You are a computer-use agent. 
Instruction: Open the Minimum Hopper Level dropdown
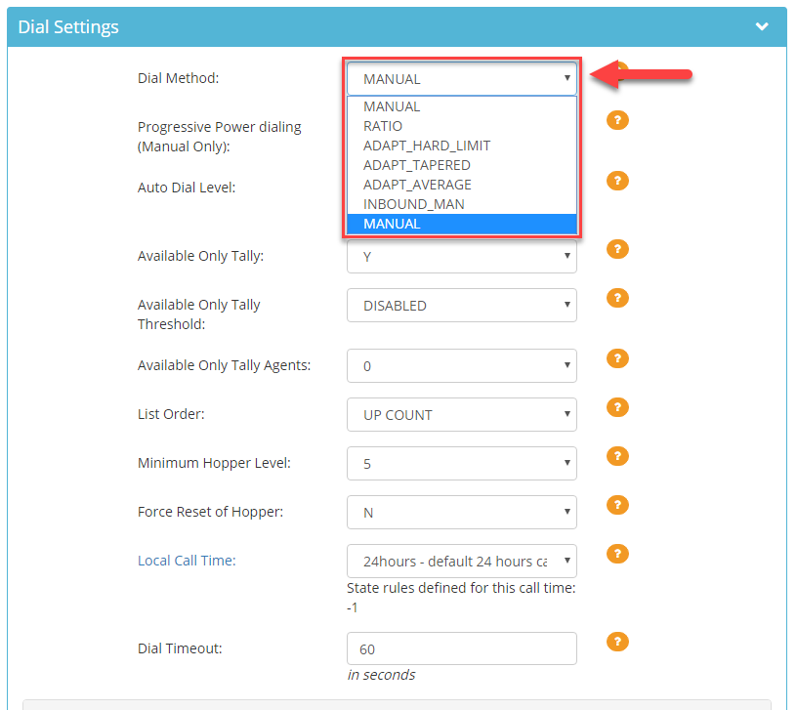462,464
